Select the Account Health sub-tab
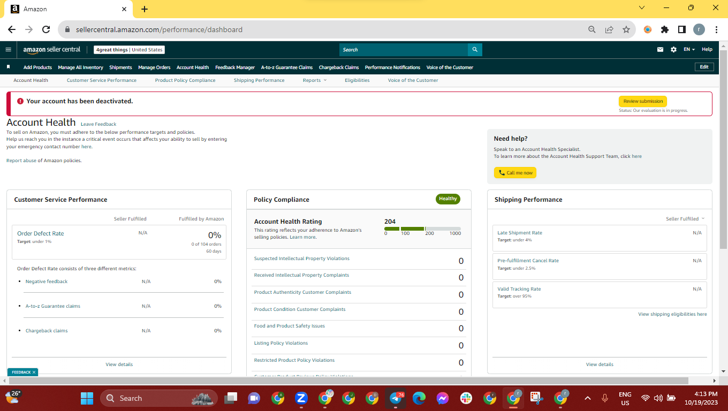 pos(31,80)
